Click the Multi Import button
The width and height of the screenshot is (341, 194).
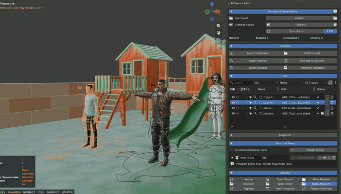[310, 53]
